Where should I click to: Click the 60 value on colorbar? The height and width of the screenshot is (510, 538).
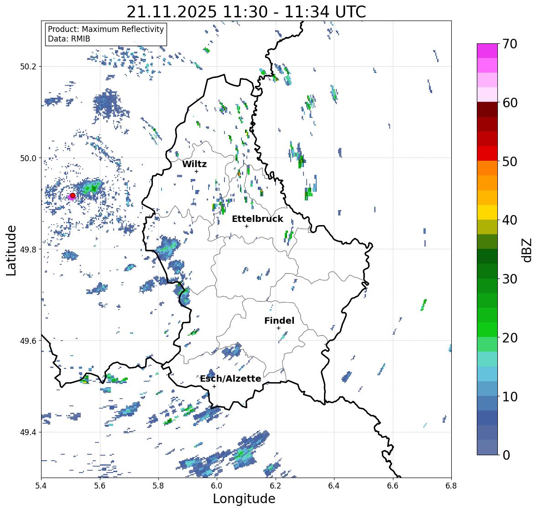510,103
